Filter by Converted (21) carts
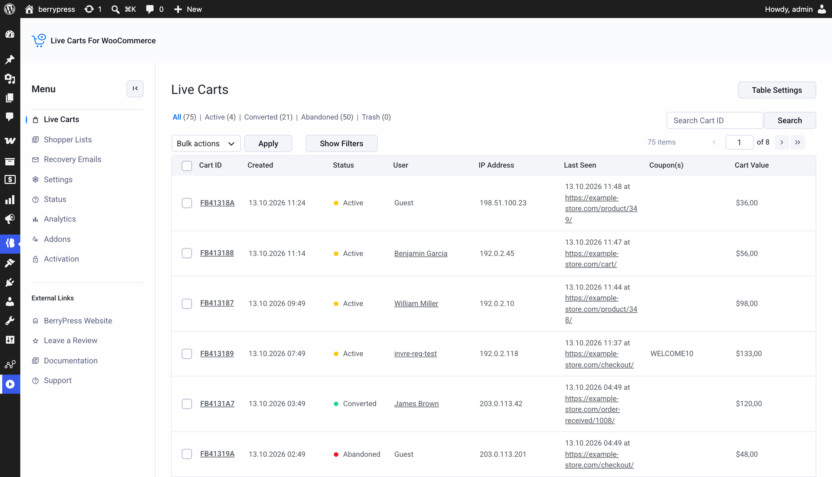The width and height of the screenshot is (832, 477). 268,117
